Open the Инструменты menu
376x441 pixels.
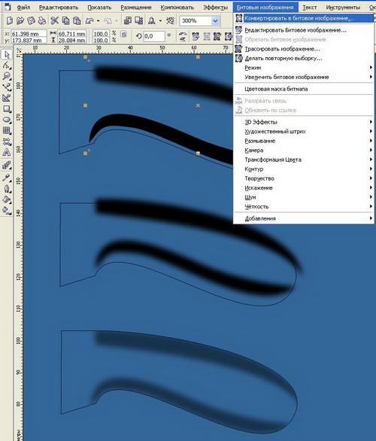pyautogui.click(x=343, y=8)
